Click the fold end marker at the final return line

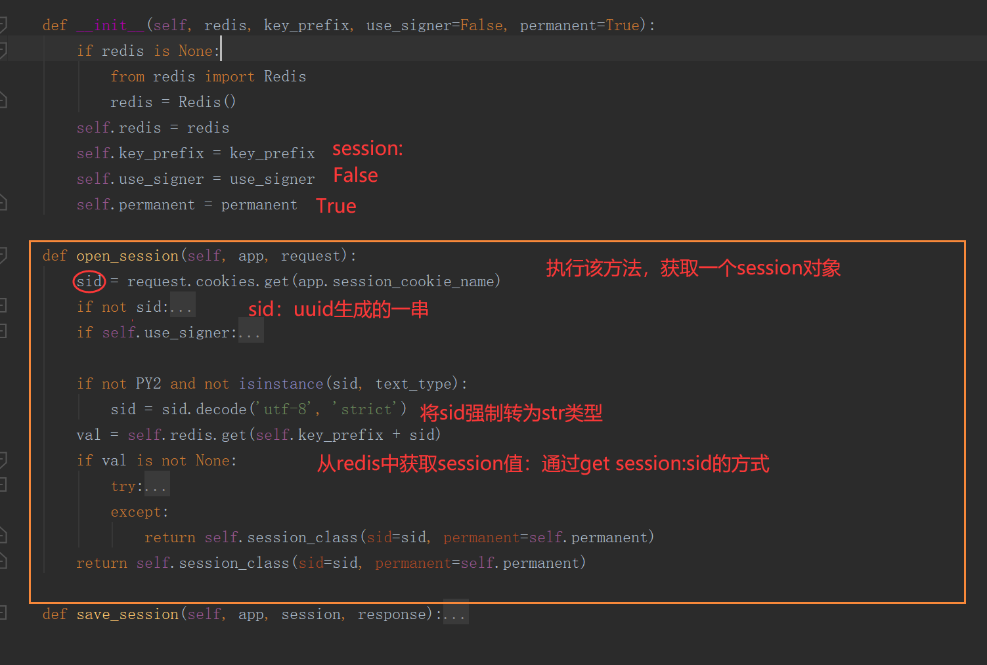click(2, 562)
